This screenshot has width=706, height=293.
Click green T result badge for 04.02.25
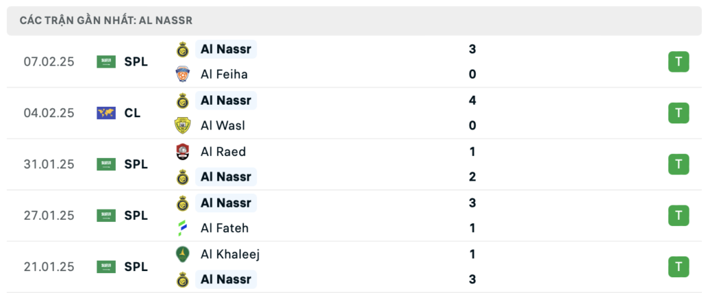pos(678,113)
